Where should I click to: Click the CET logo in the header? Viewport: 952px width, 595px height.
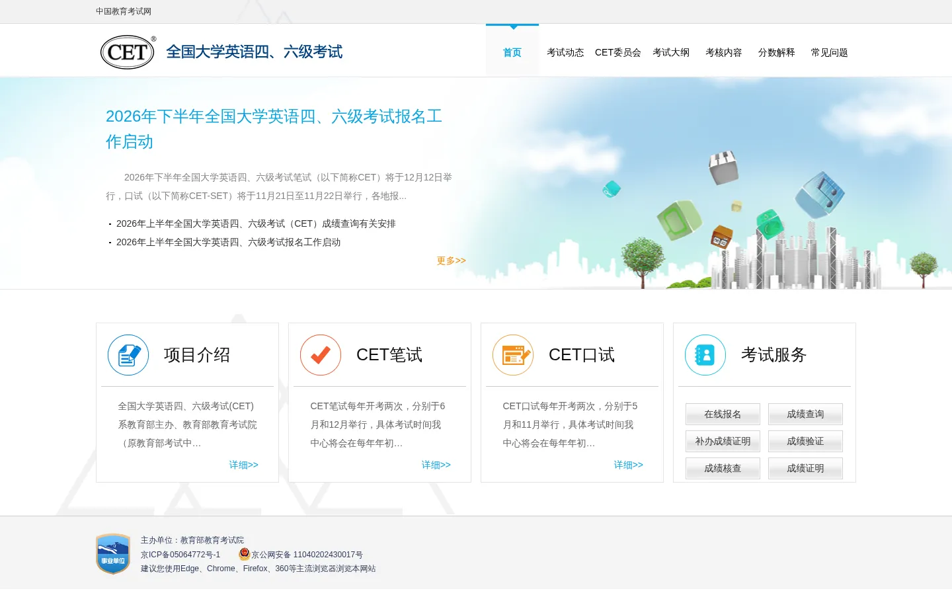point(128,52)
